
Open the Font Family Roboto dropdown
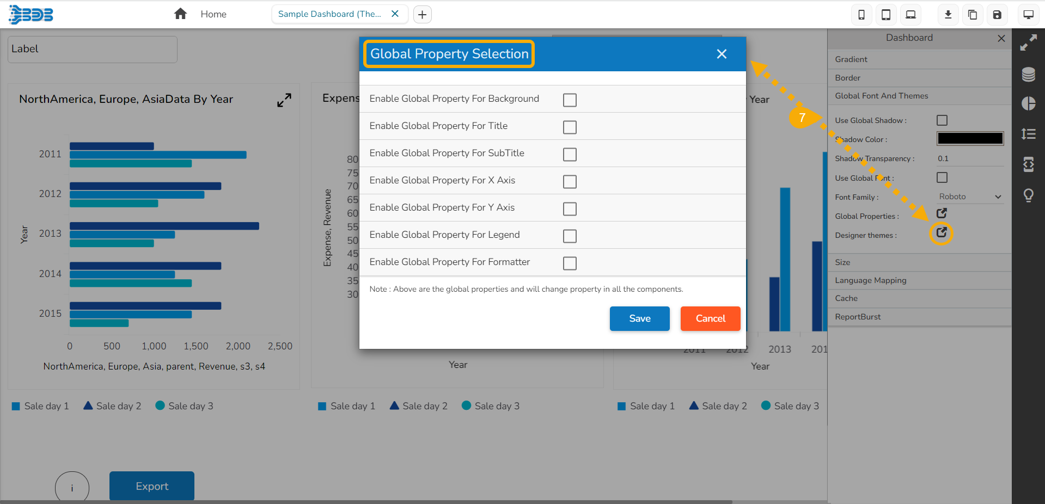coord(970,196)
